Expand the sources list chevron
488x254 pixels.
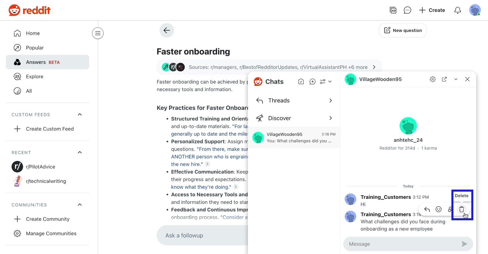374,67
